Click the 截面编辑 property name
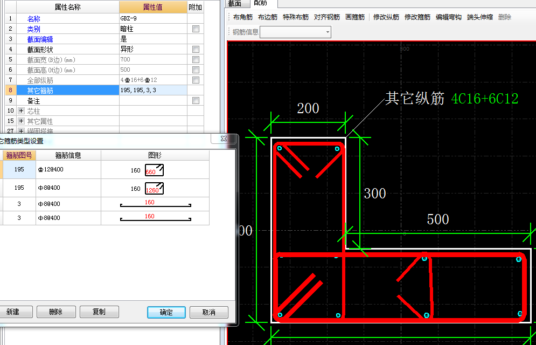Image resolution: width=536 pixels, height=345 pixels. 40,39
